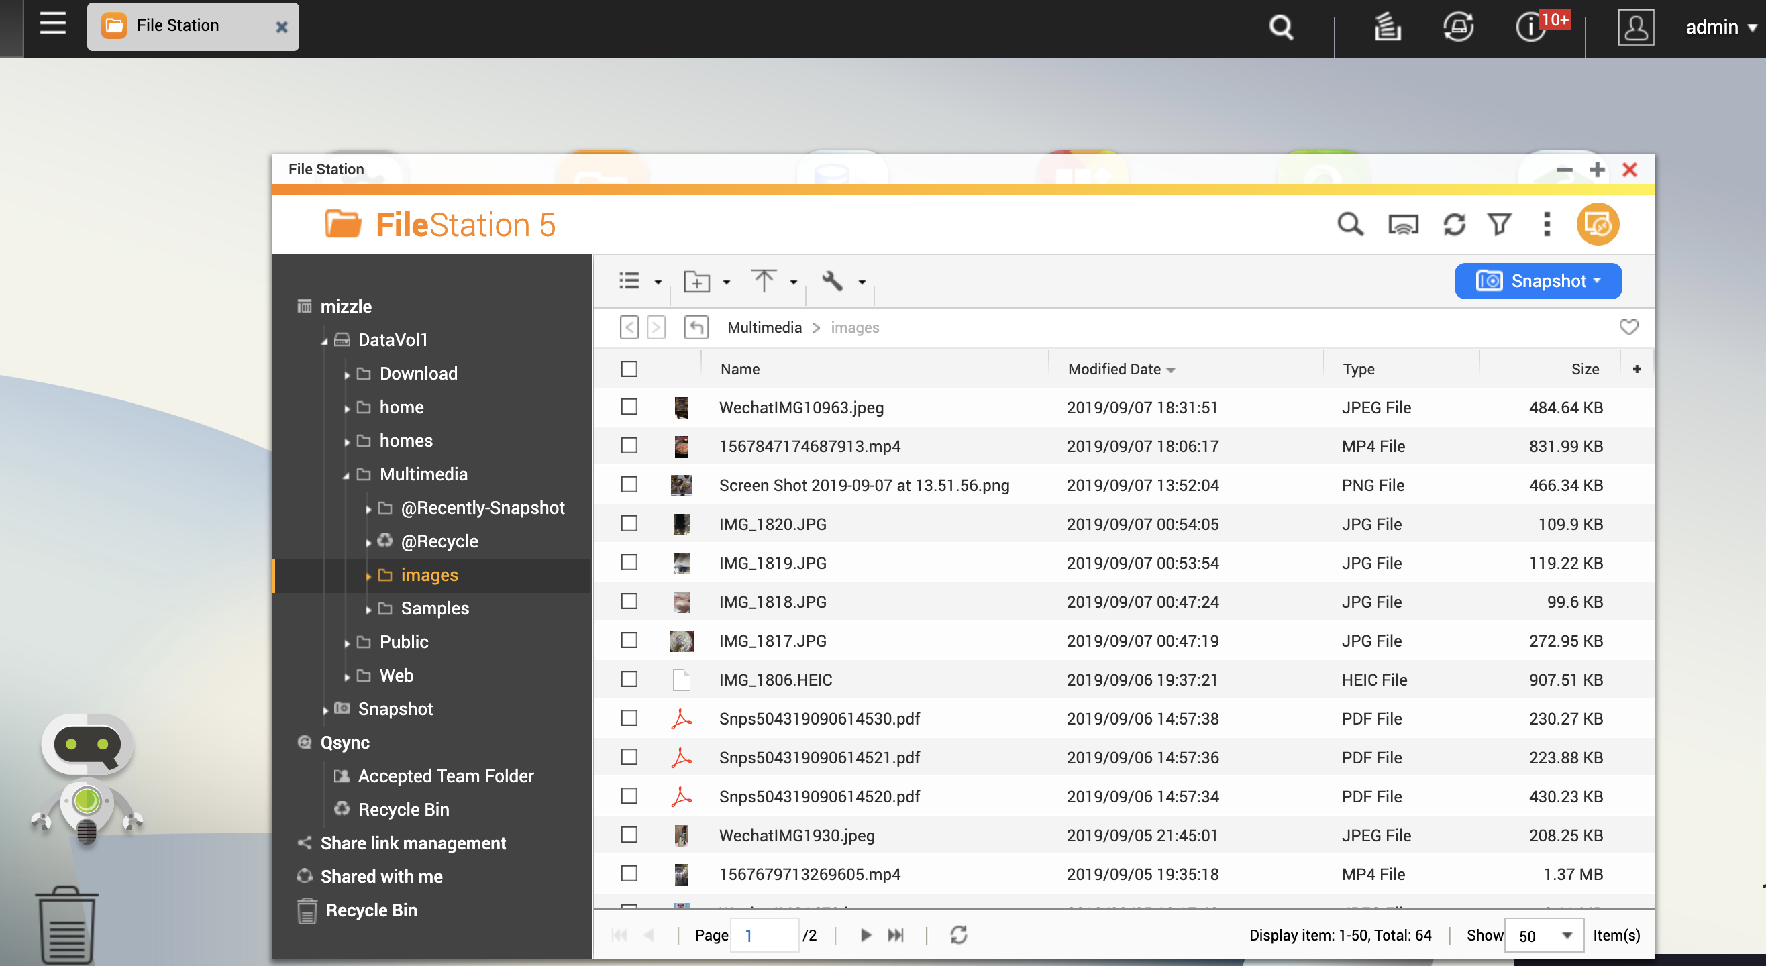Open the view mode list icon dropdown
1766x966 pixels.
629,281
